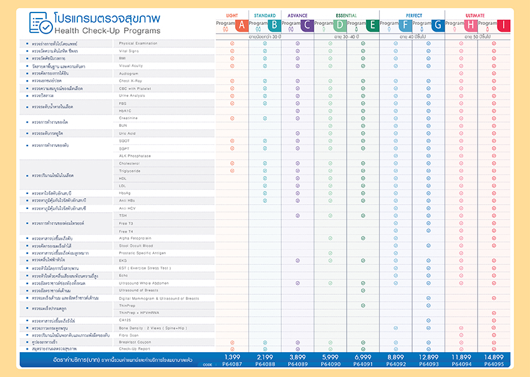The image size is (530, 377).
Task: Click the 14,899 price for code P64095
Action: click(494, 357)
